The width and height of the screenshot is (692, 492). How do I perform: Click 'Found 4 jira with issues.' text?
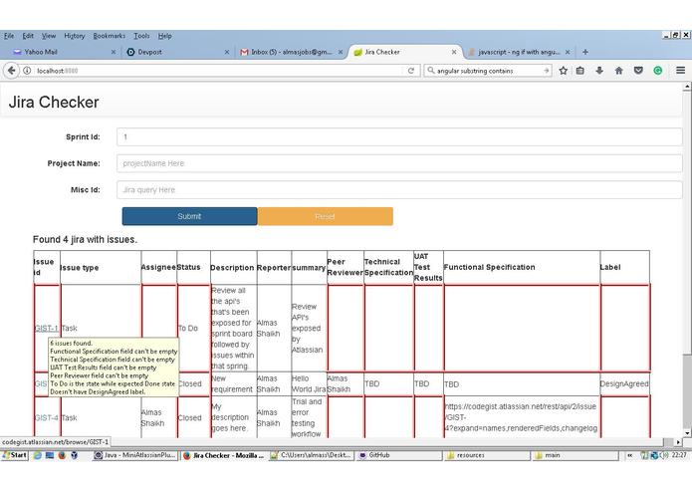(85, 240)
